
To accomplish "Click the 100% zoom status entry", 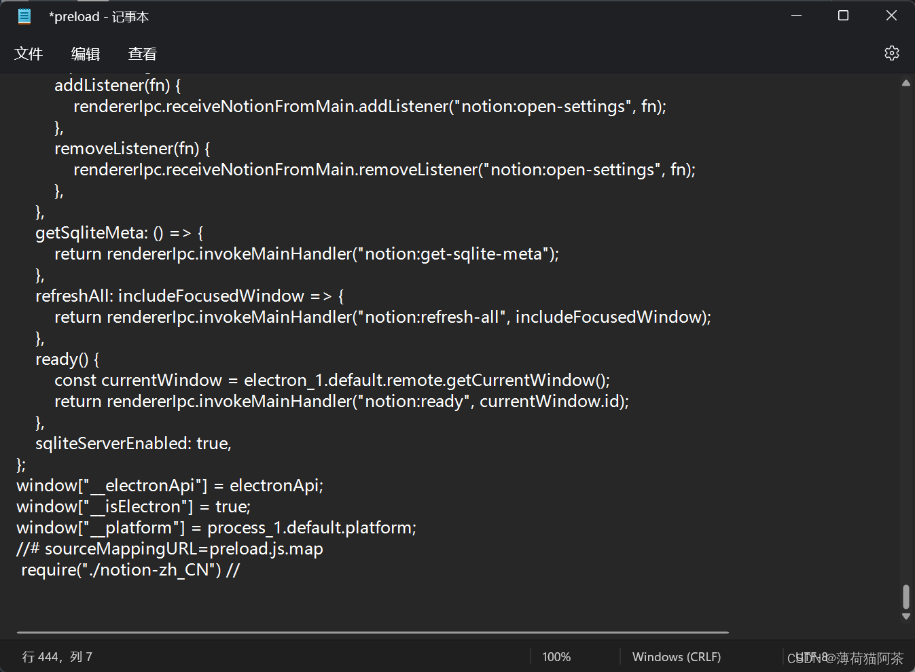I will 556,657.
